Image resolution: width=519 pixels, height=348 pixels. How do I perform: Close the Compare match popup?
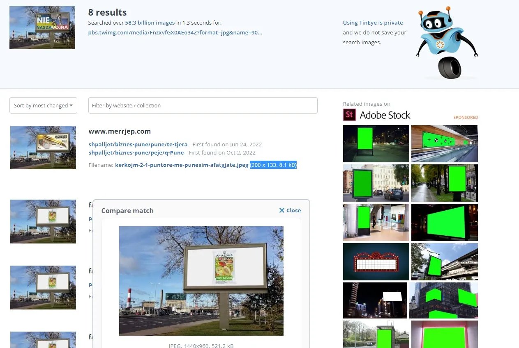pos(290,210)
